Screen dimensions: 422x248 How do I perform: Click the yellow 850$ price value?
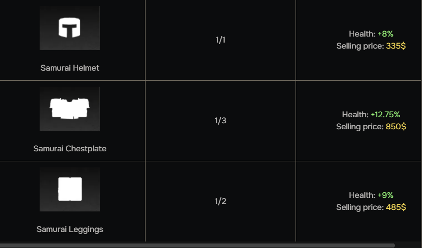[x=396, y=127]
